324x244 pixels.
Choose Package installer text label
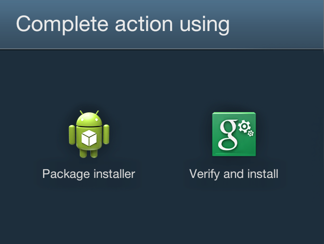pos(89,174)
